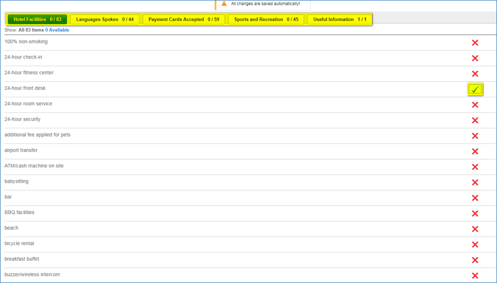This screenshot has width=497, height=283.
Task: Click 'All changes are saved automatically!' notice
Action: (265, 4)
